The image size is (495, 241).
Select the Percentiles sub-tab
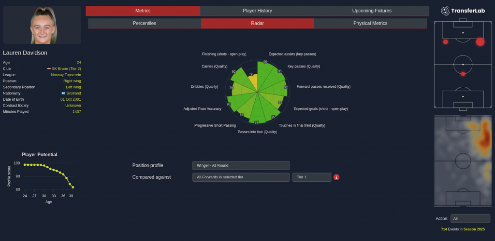pyautogui.click(x=144, y=23)
